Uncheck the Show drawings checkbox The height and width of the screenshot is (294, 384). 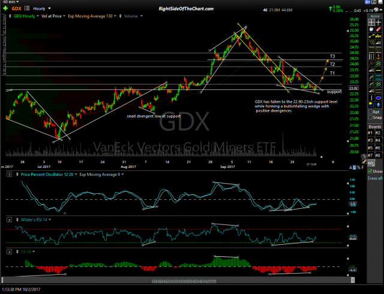pos(370,171)
